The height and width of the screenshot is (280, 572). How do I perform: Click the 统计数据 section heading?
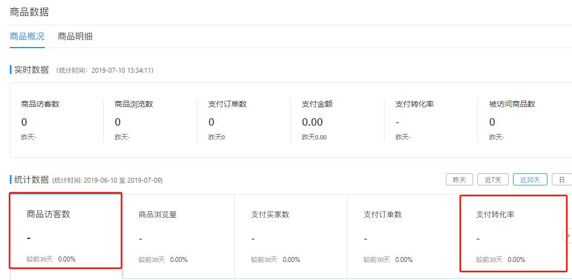[31, 179]
